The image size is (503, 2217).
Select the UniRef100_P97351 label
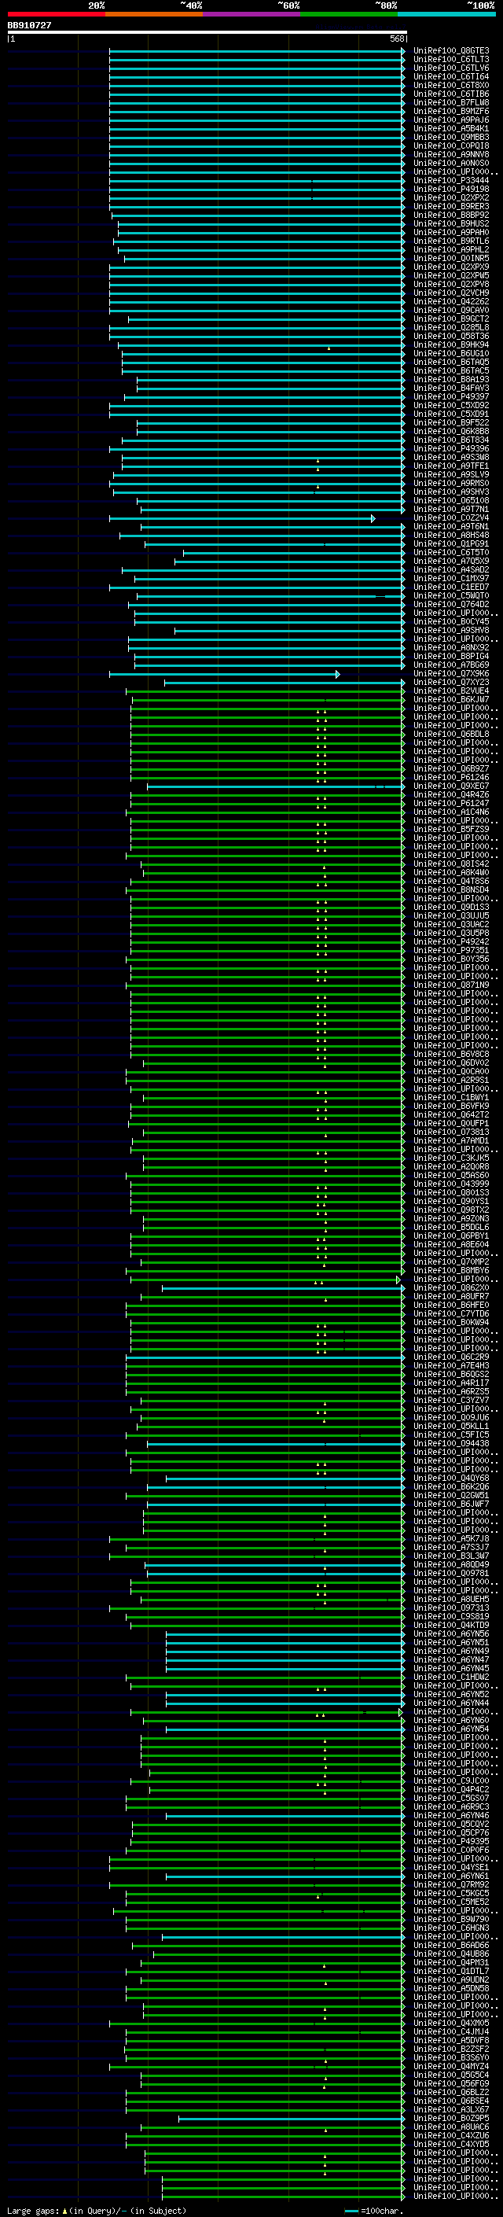[451, 950]
